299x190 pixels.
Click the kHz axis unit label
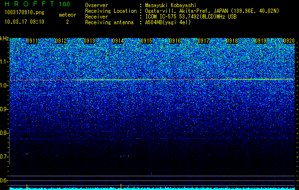(x=4, y=38)
